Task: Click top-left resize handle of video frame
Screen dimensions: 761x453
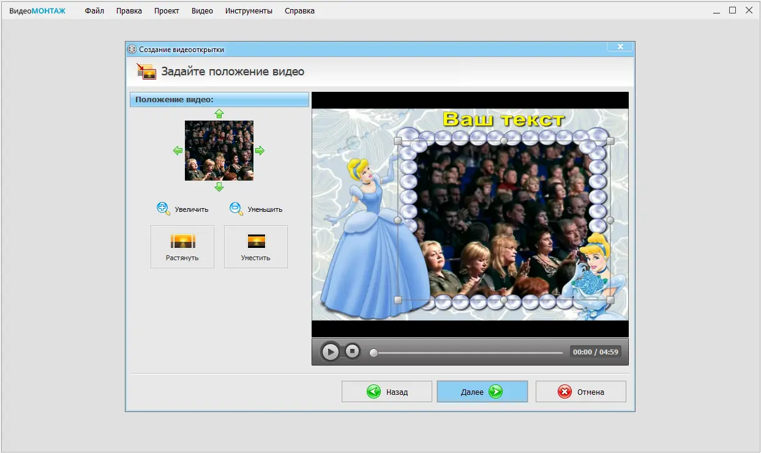Action: coord(398,141)
